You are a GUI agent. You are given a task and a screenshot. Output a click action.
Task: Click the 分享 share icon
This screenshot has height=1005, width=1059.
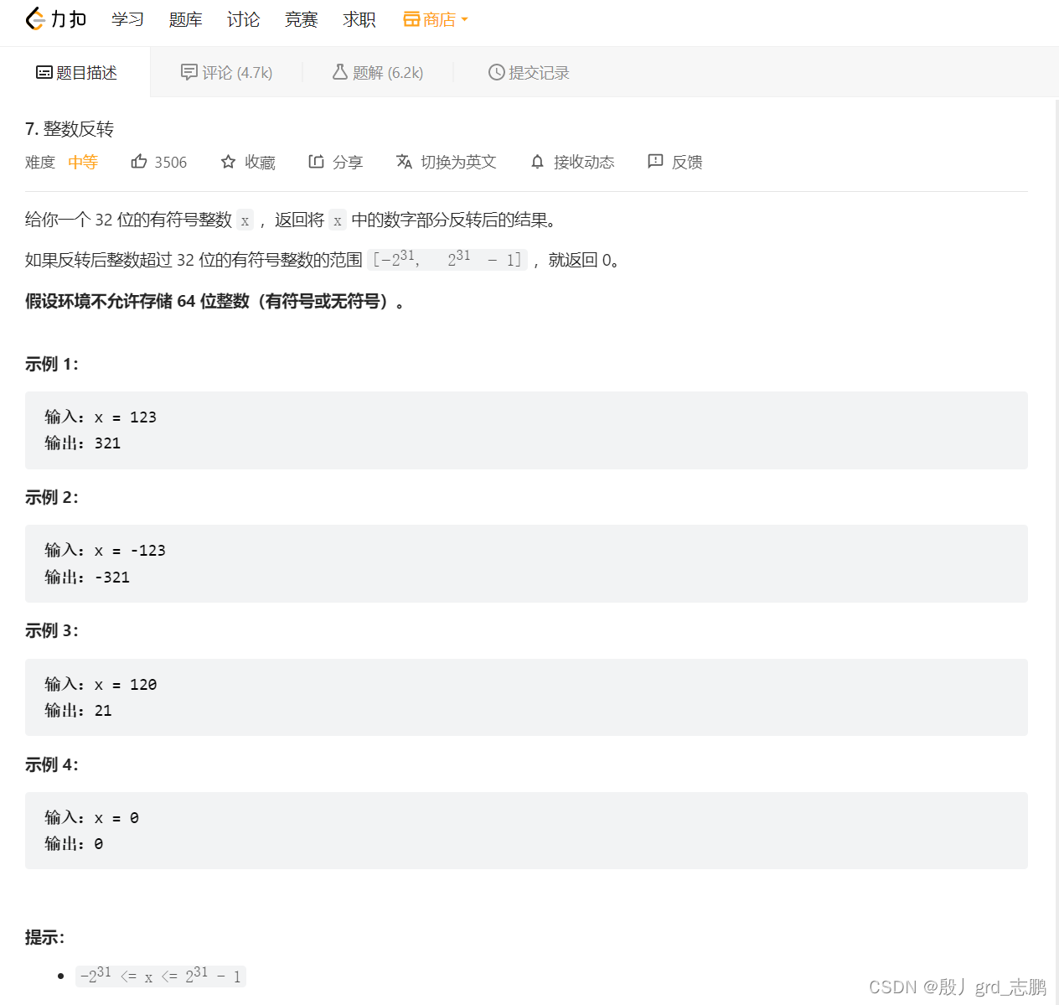[x=317, y=161]
